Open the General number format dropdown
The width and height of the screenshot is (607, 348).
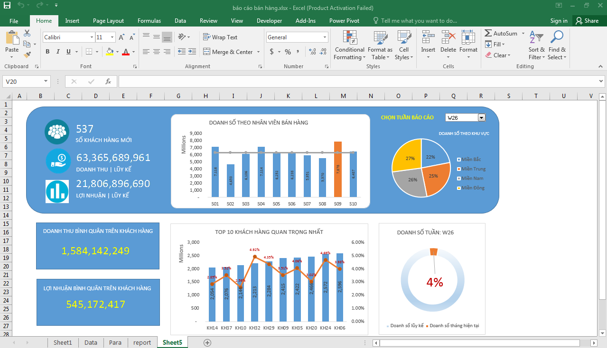[325, 37]
